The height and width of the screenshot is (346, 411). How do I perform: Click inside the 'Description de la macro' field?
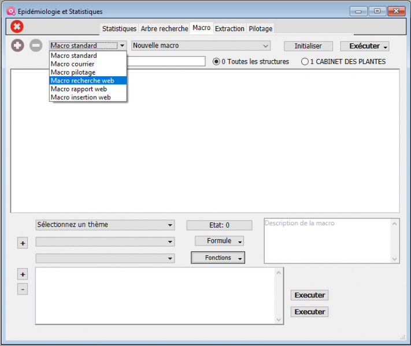click(x=327, y=240)
